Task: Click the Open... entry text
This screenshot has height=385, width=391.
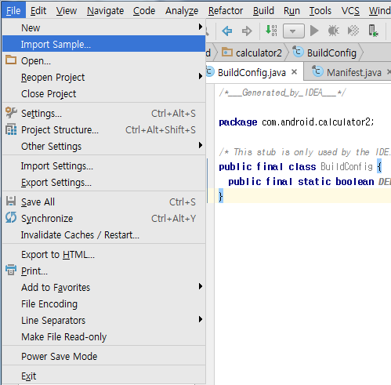Action: click(x=36, y=61)
